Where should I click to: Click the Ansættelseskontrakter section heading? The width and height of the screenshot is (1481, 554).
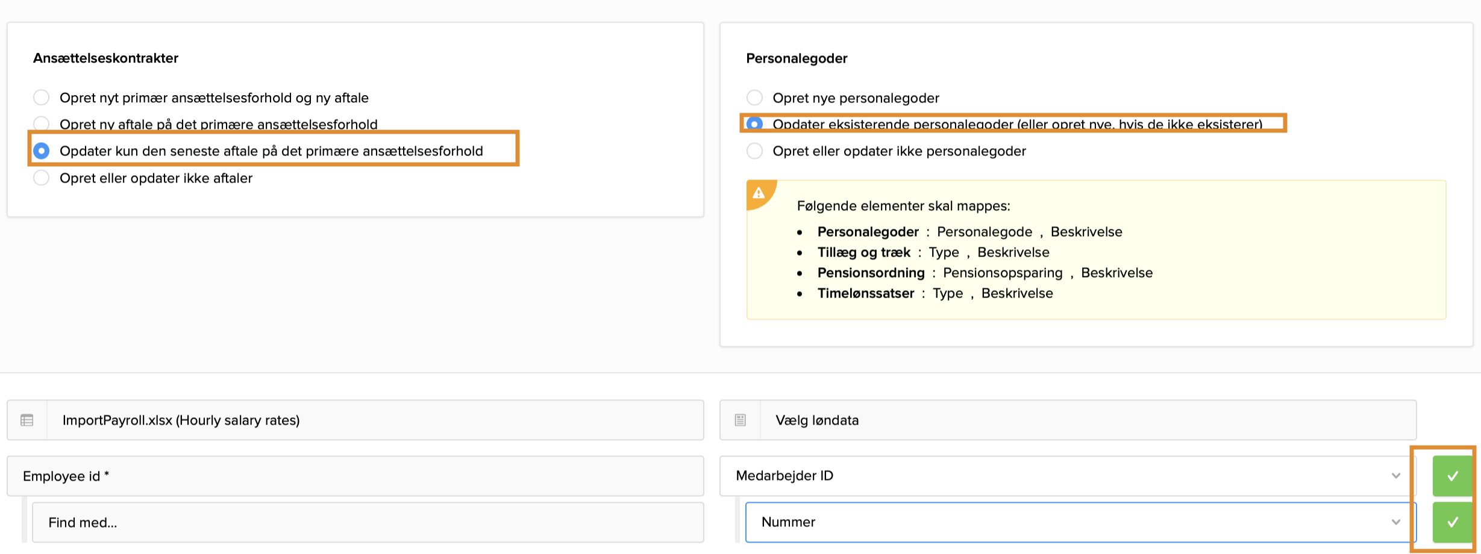[105, 58]
